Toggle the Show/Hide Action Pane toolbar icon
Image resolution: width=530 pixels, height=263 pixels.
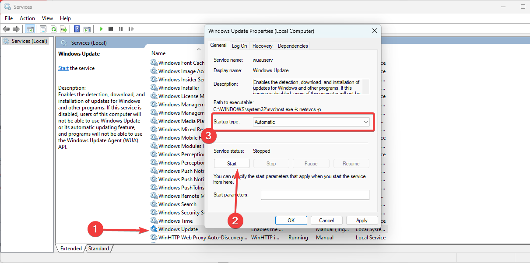87,29
